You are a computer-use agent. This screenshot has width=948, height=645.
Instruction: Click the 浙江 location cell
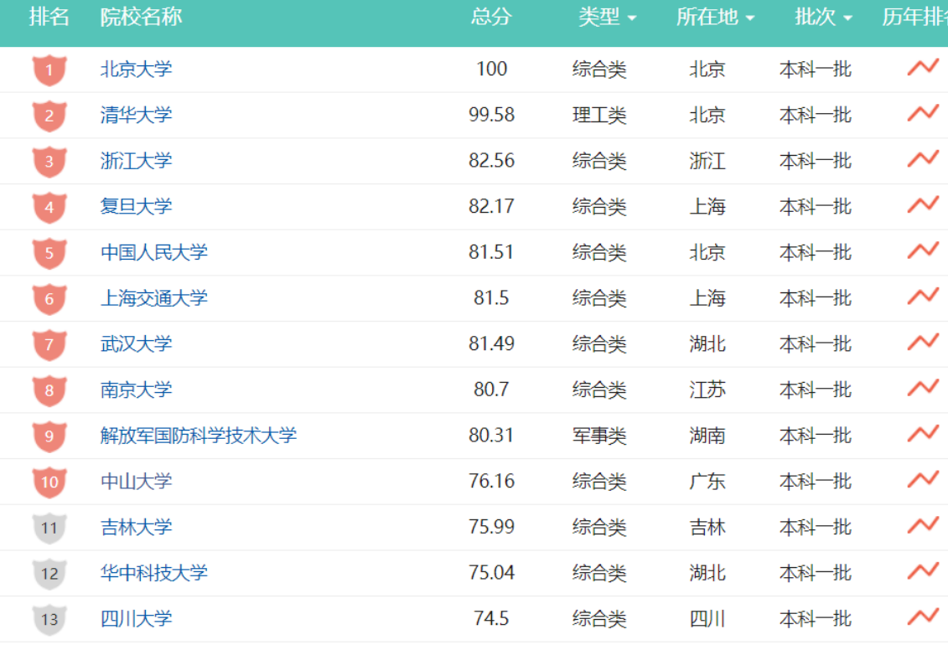707,161
